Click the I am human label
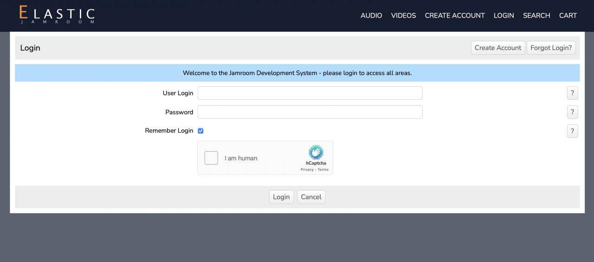The width and height of the screenshot is (594, 262). [x=241, y=158]
